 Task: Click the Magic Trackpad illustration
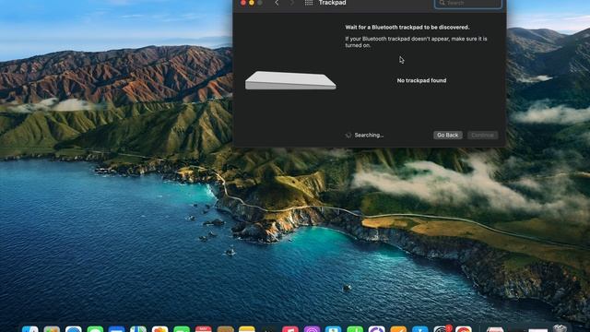pyautogui.click(x=290, y=80)
